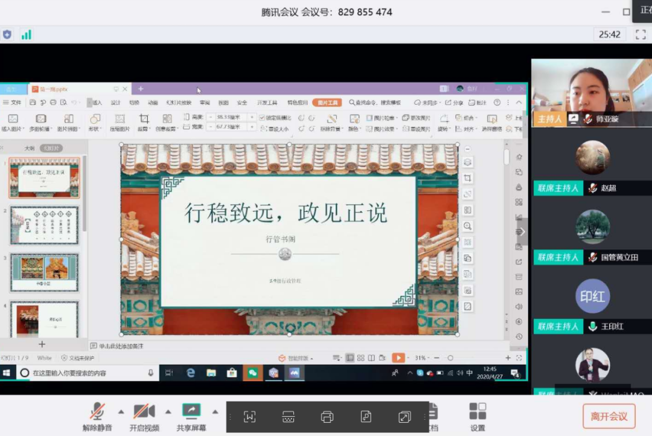The width and height of the screenshot is (652, 436).
Task: Click the Leave Meeting (离开会议) button
Action: pos(609,416)
